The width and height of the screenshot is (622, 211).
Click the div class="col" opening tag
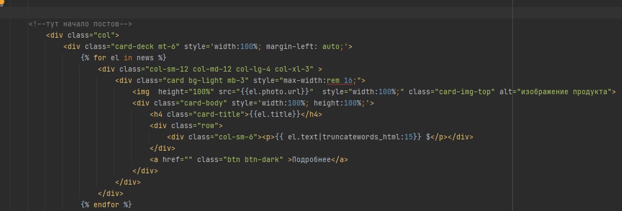[83, 35]
